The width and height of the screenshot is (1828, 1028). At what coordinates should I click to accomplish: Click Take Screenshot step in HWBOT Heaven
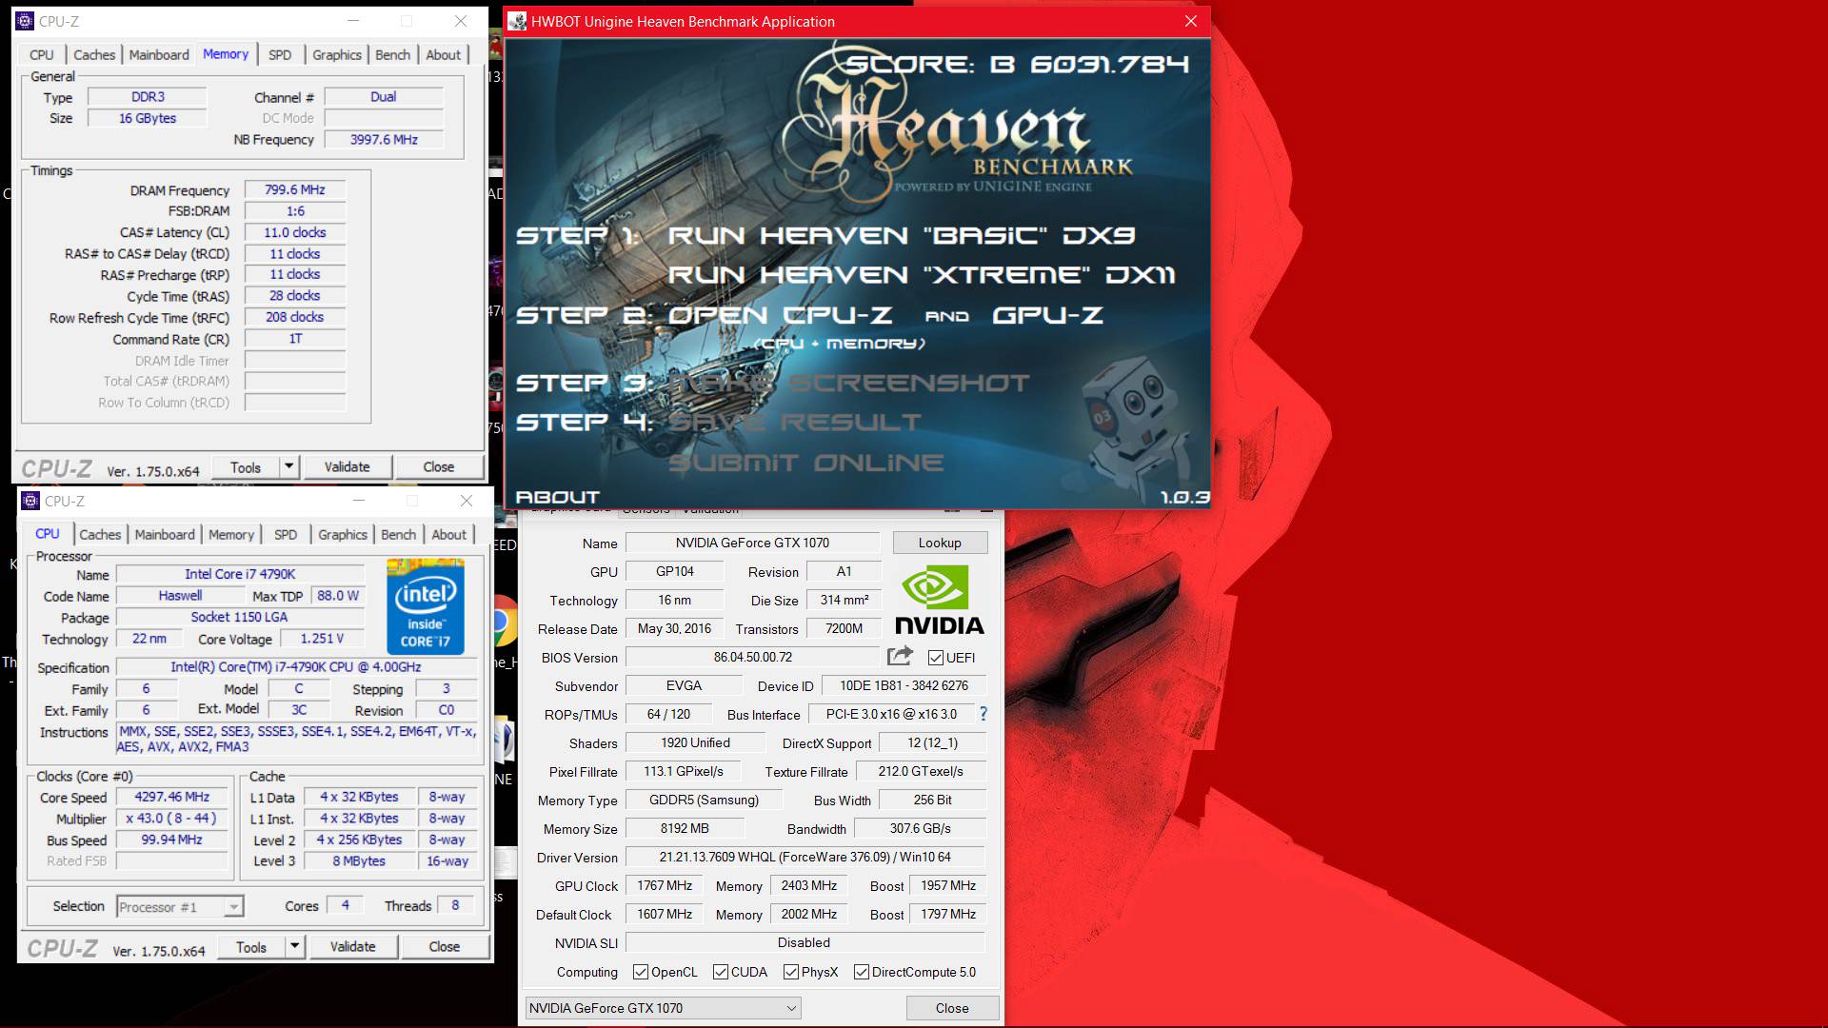849,383
